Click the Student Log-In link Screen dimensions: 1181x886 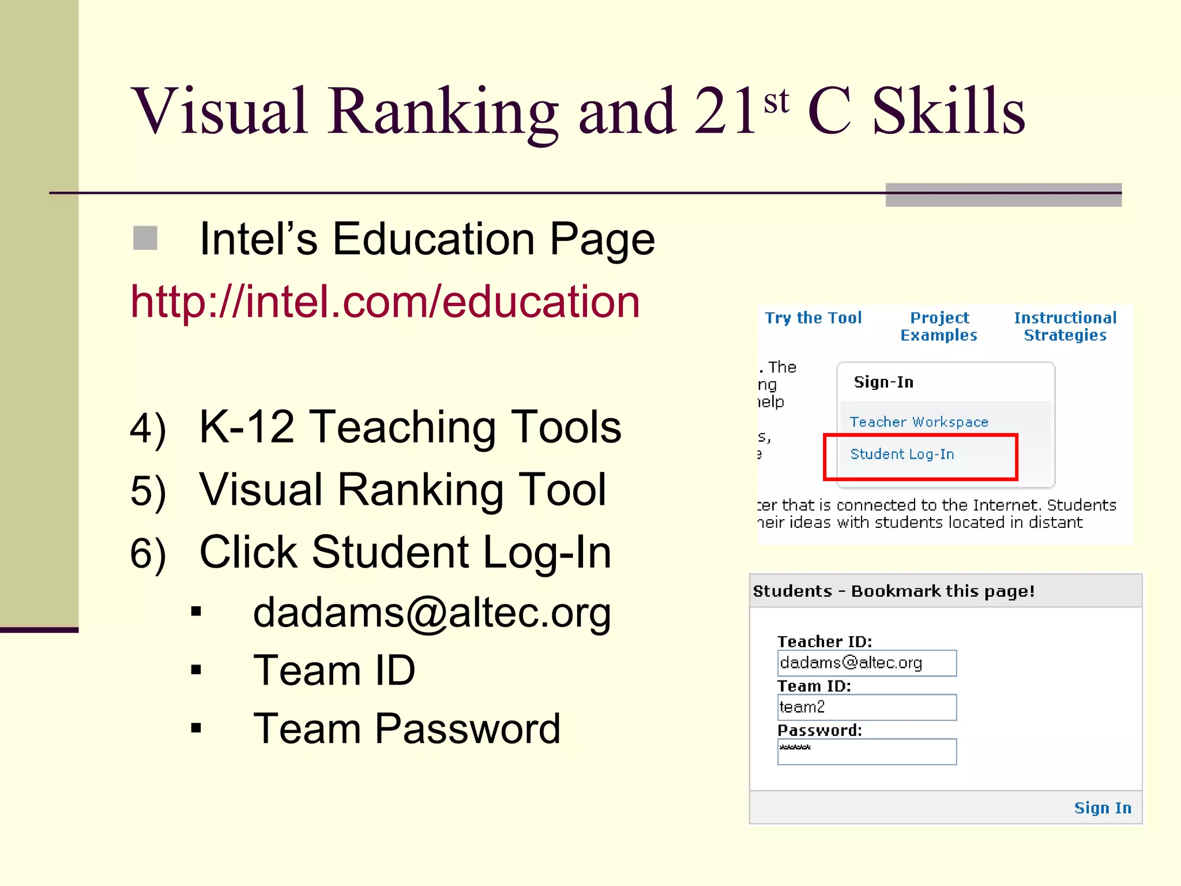tap(902, 454)
